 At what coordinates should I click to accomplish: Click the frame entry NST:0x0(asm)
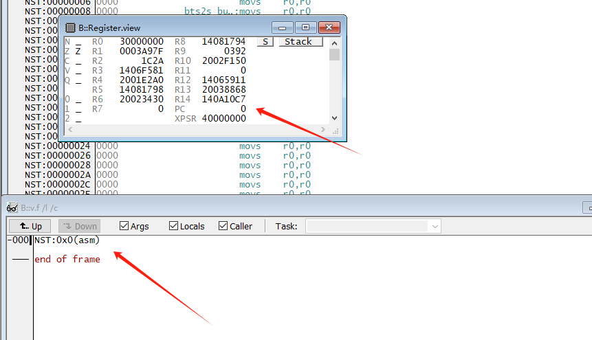point(67,240)
